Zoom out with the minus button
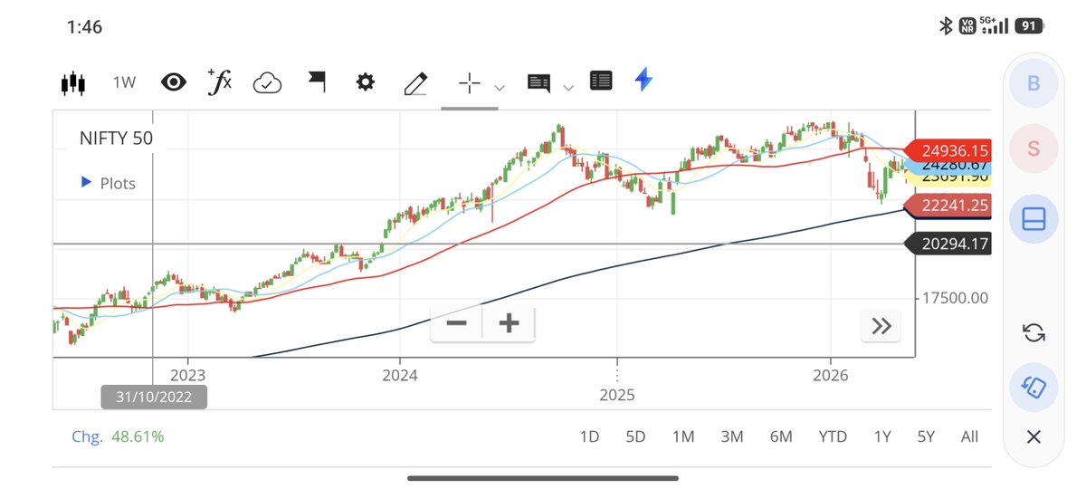The image size is (1086, 489). [457, 323]
